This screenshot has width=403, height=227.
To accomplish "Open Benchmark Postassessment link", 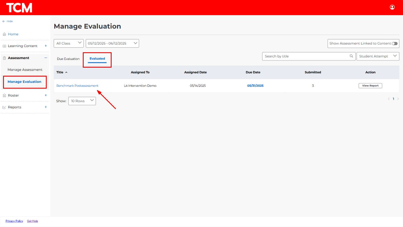I will click(x=77, y=86).
